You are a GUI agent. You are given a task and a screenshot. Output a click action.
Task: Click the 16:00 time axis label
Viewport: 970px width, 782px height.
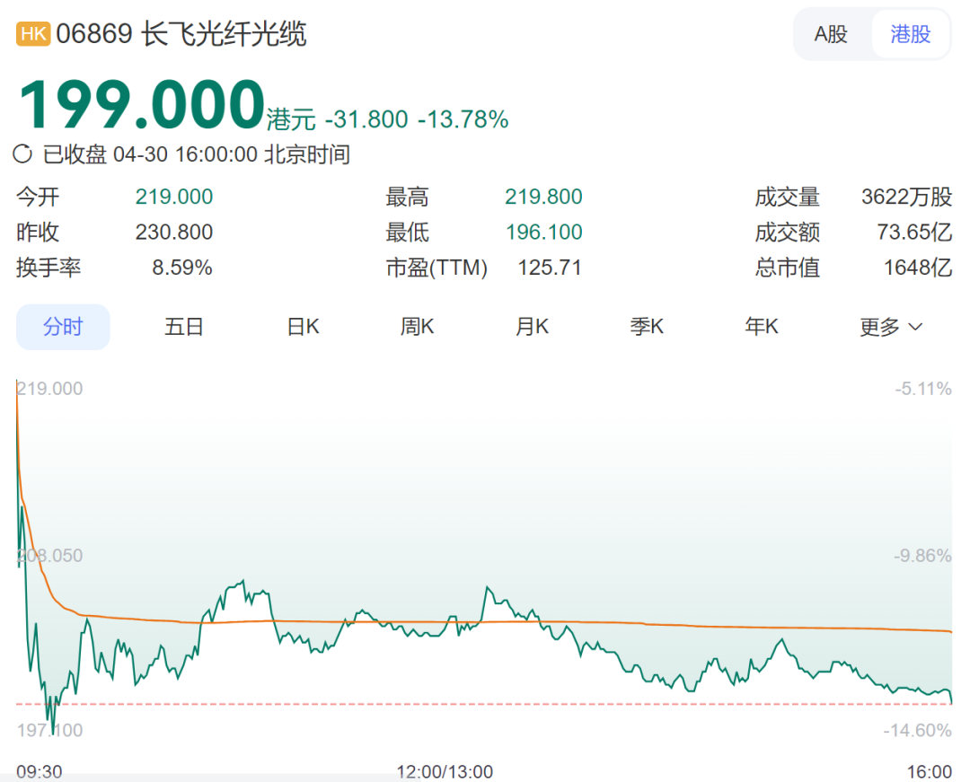[x=931, y=770]
